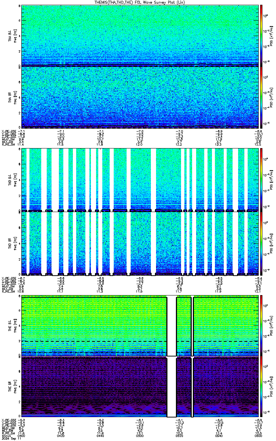Click the THD B-perpendicular freq [Hz] axis label
Viewport: 276px width, 441px height.
(15, 181)
